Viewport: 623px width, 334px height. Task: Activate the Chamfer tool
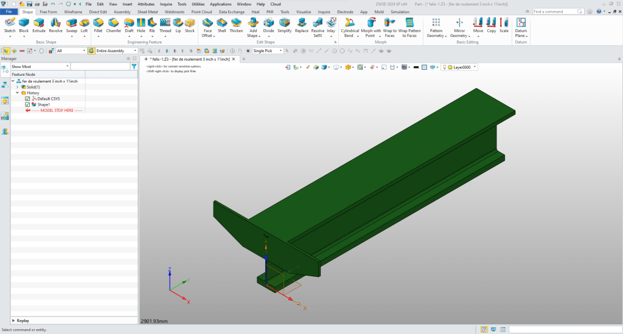[x=113, y=23]
